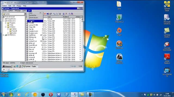Collapse the Windows (C:) tree node
174x97 pixels.
4,21
